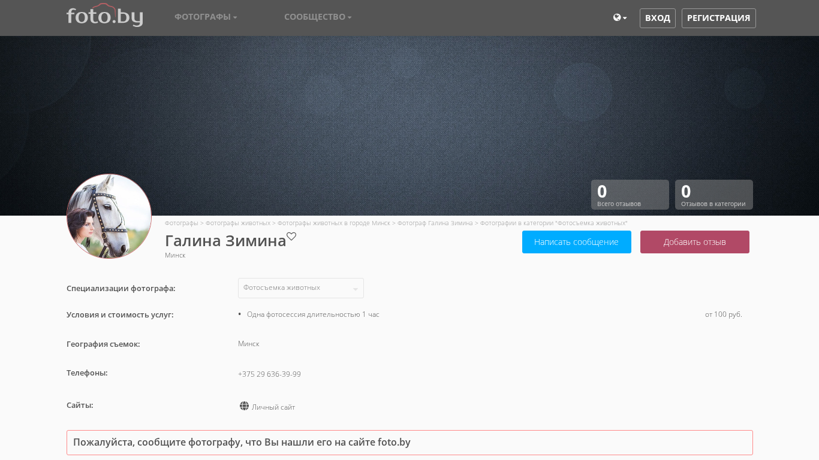Add Галина Зимина to favorites with heart icon
The width and height of the screenshot is (819, 460).
point(291,237)
